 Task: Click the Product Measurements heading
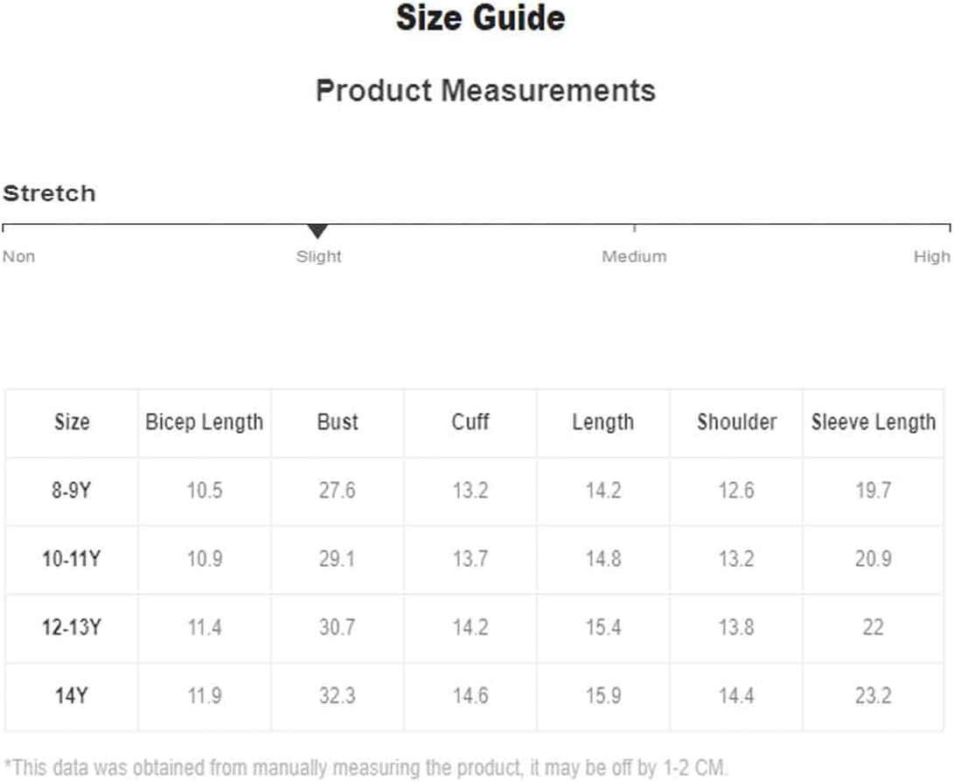(x=485, y=91)
